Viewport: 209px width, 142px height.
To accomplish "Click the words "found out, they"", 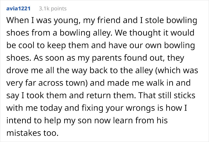I will point(154,58).
